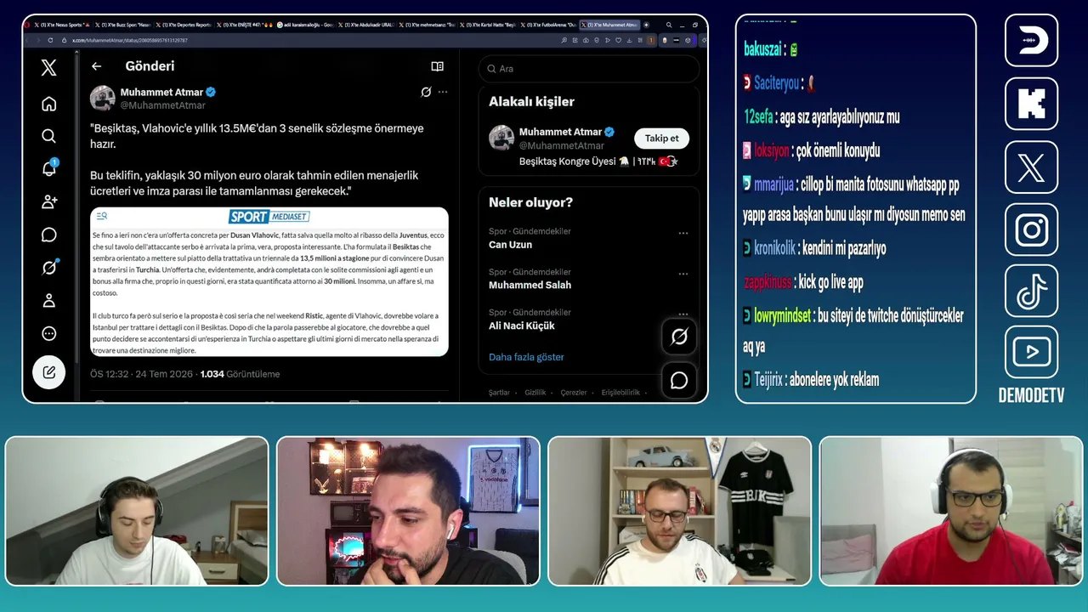1088x612 pixels.
Task: Click the username Saciteryou in chat
Action: click(x=776, y=83)
